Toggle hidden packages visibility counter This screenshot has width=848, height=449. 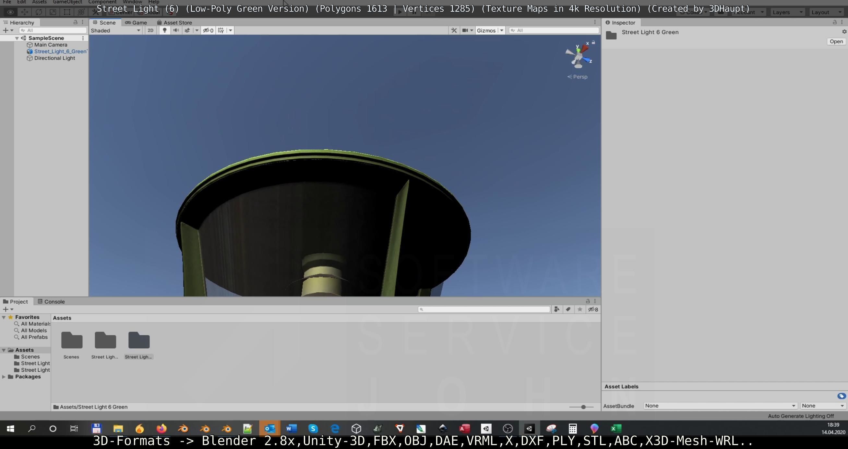[593, 309]
